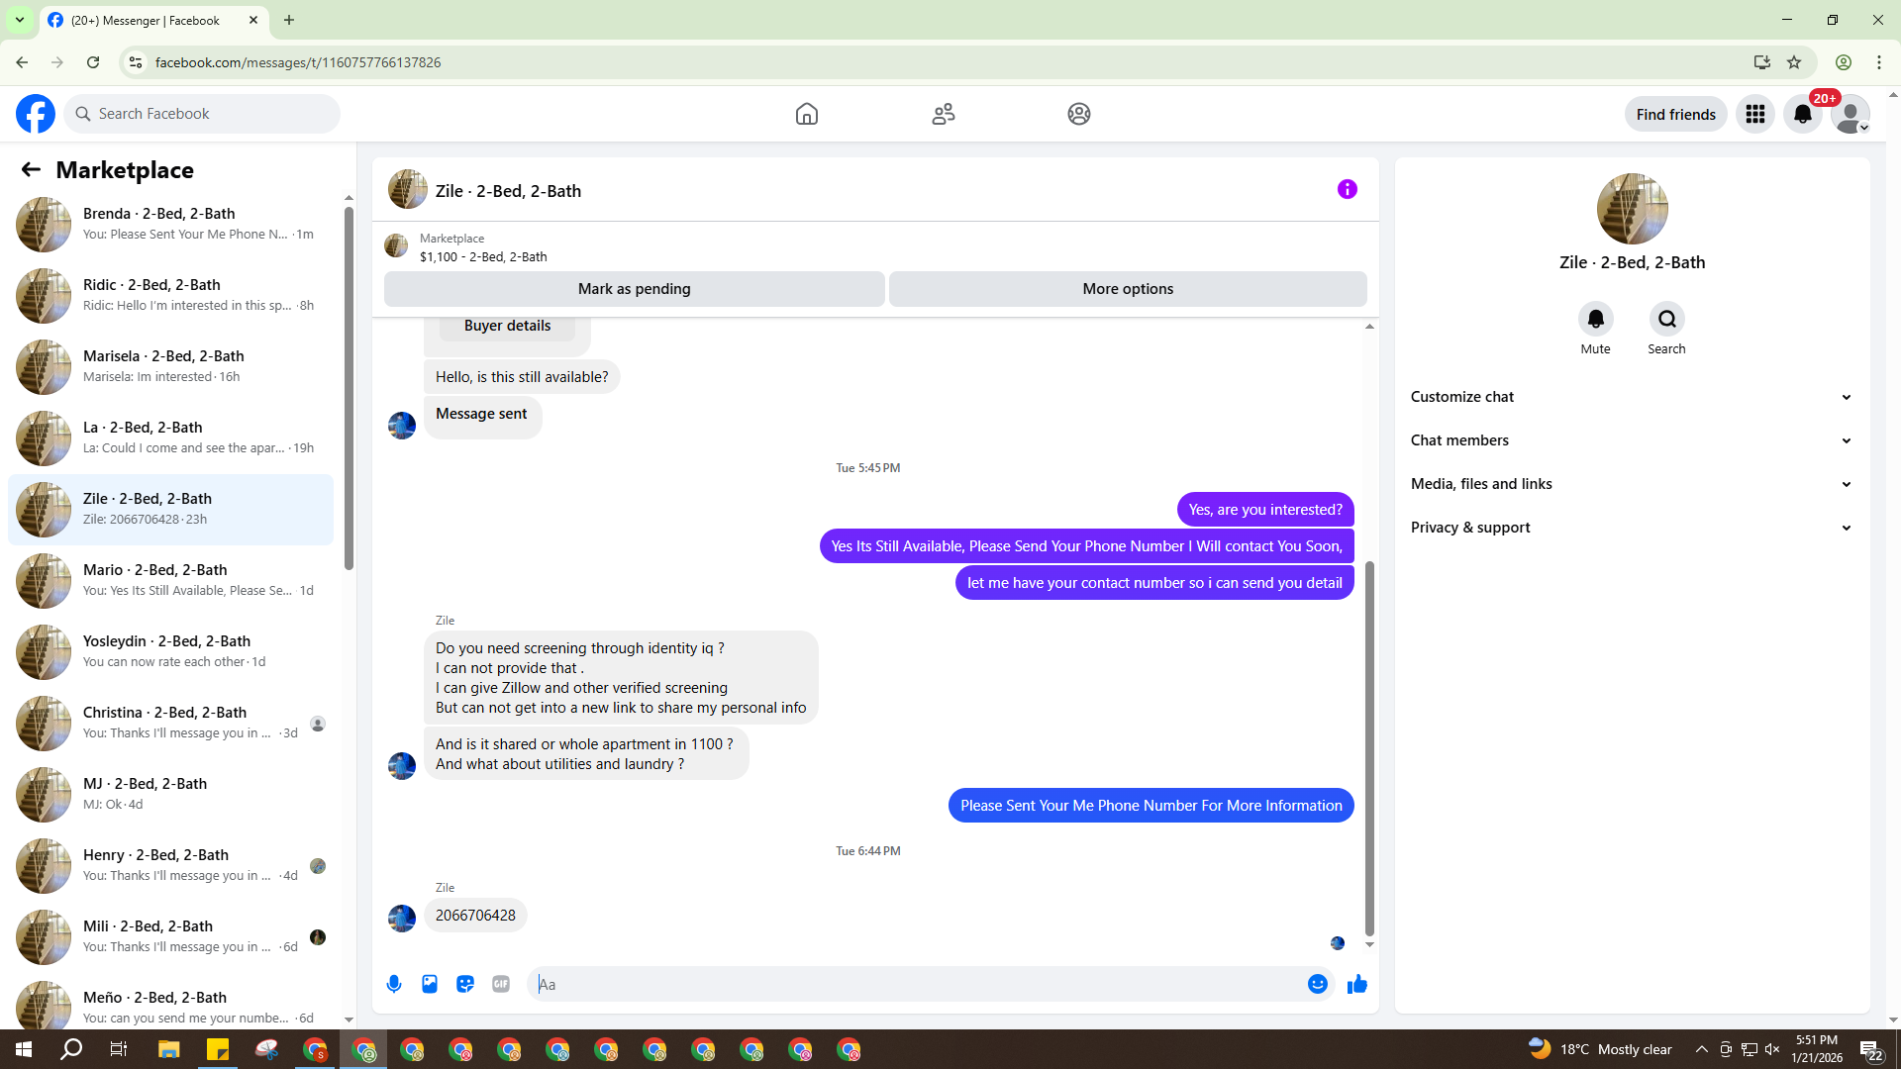Send a thumbs-up like

coord(1357,984)
